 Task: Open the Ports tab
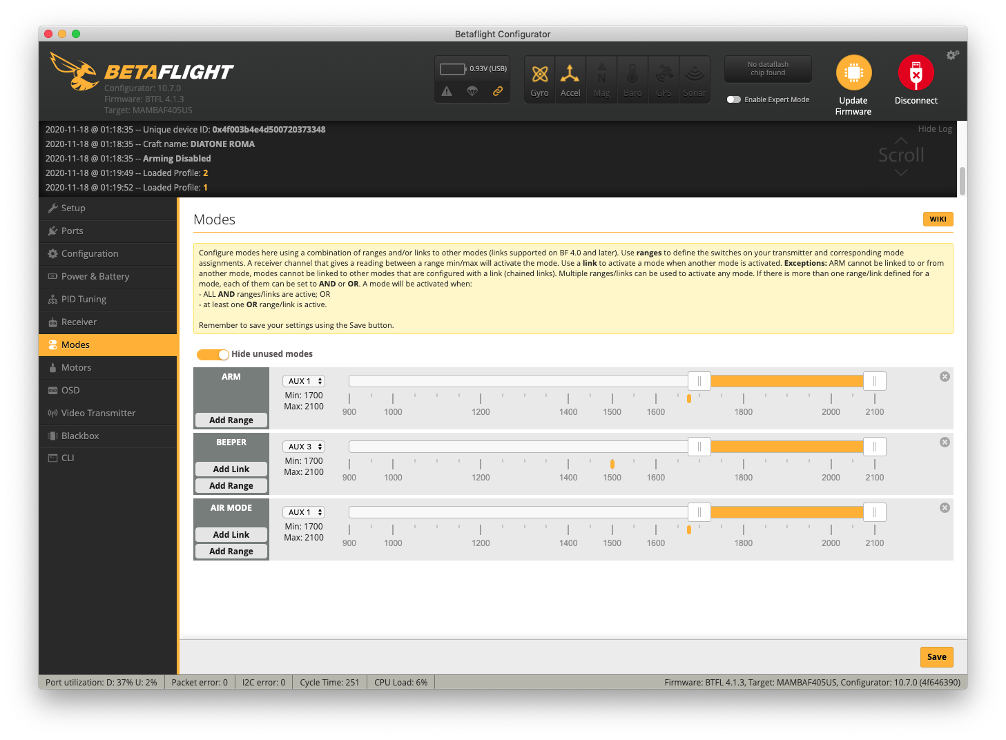(108, 231)
